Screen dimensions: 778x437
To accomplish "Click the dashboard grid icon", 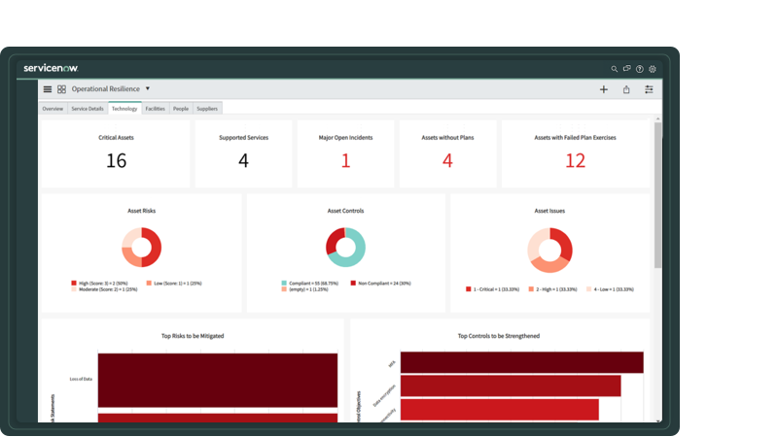I will [61, 89].
